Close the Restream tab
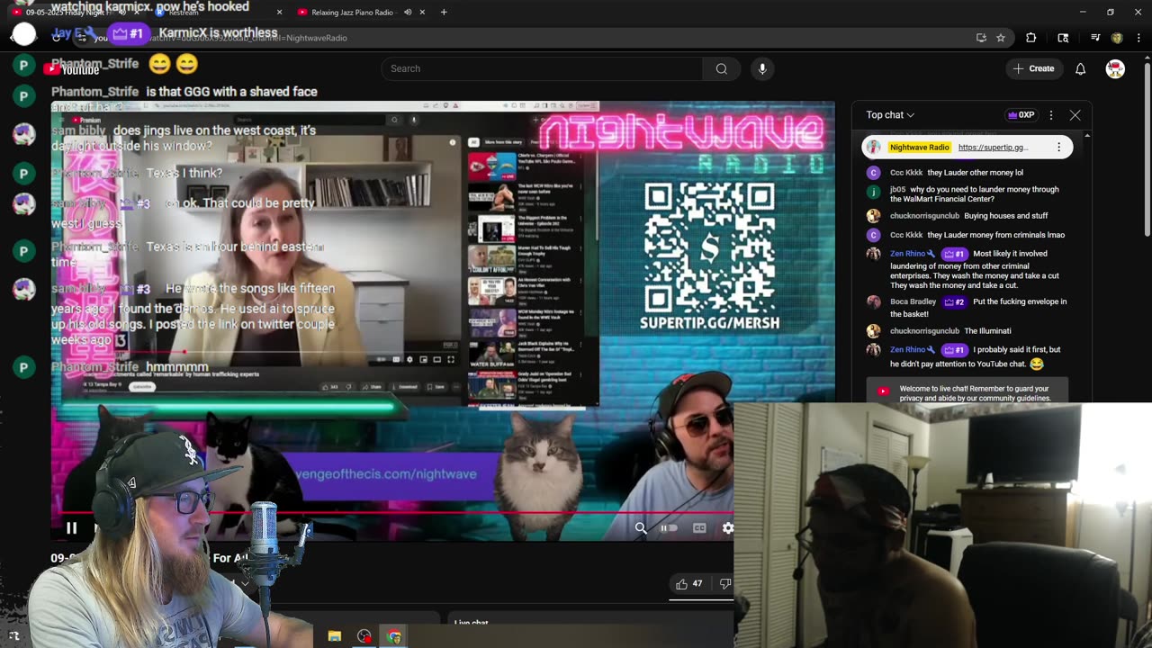 pos(279,13)
